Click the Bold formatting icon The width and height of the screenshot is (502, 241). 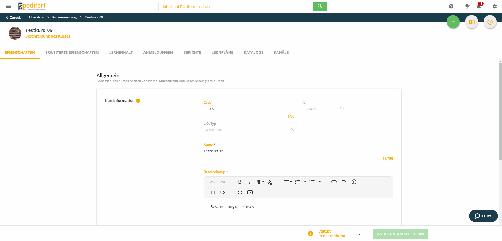[x=240, y=182]
